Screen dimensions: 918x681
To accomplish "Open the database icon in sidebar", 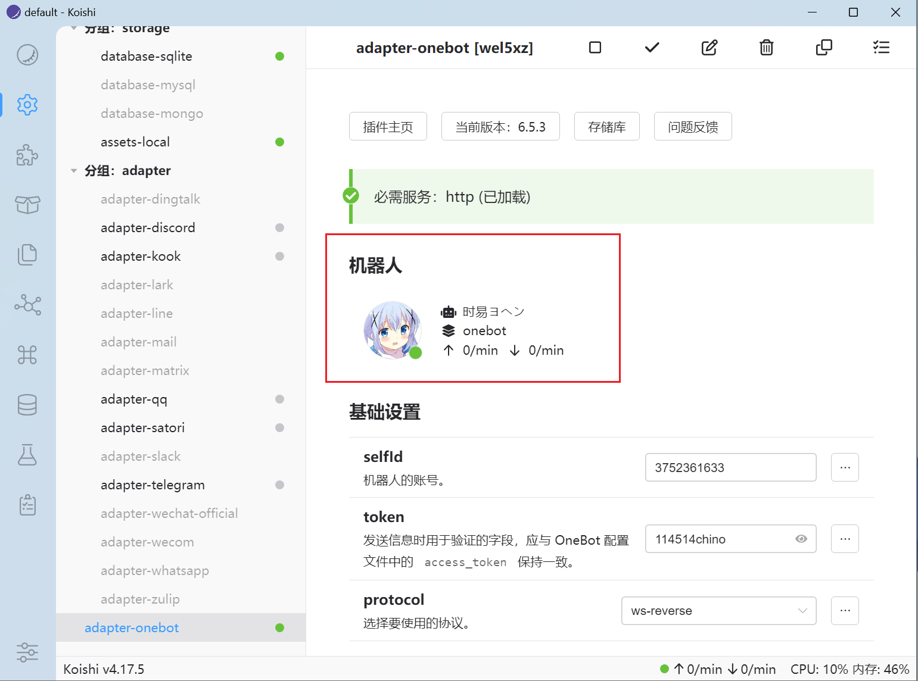I will (27, 405).
